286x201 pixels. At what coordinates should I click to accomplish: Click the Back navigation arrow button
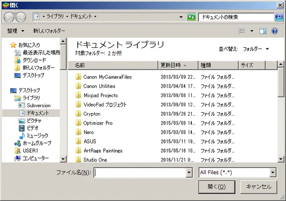point(9,17)
